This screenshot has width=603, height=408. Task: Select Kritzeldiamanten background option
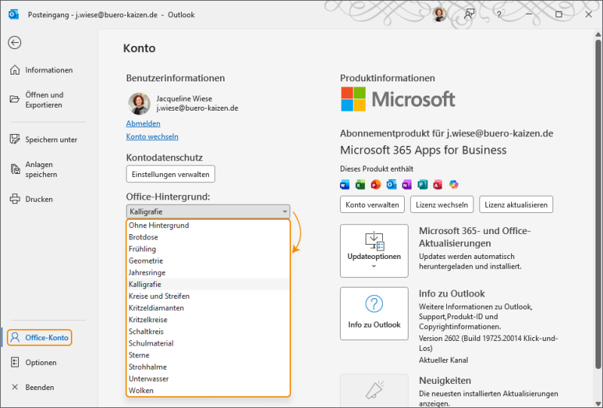pyautogui.click(x=208, y=308)
